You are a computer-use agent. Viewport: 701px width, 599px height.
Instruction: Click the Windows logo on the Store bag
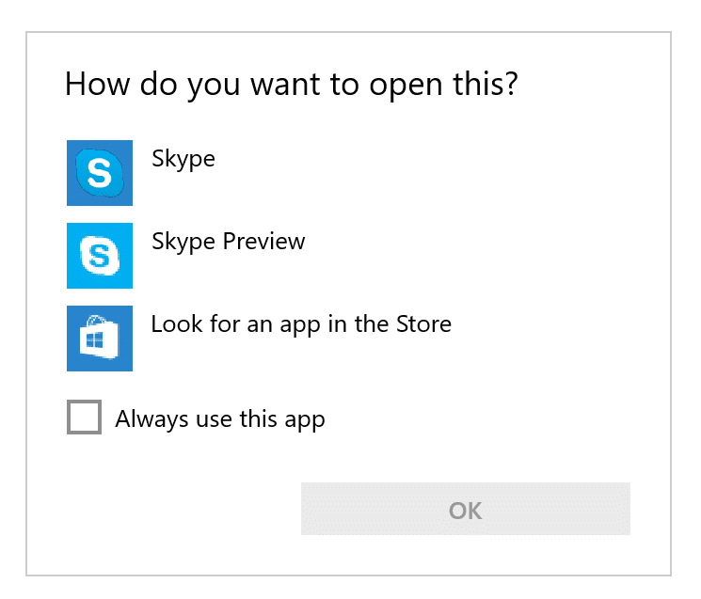click(94, 341)
